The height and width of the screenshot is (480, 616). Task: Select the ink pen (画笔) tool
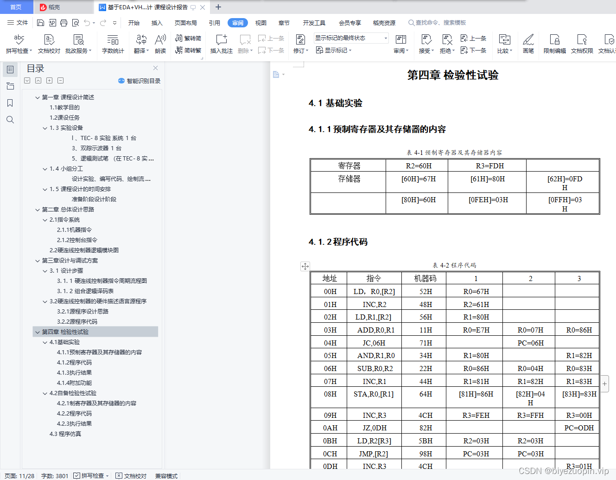[528, 44]
